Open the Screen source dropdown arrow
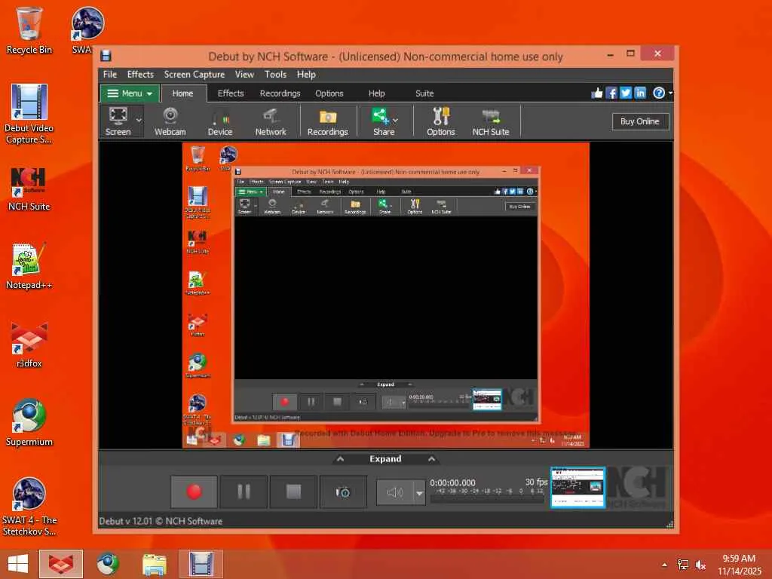The image size is (772, 579). (x=139, y=120)
